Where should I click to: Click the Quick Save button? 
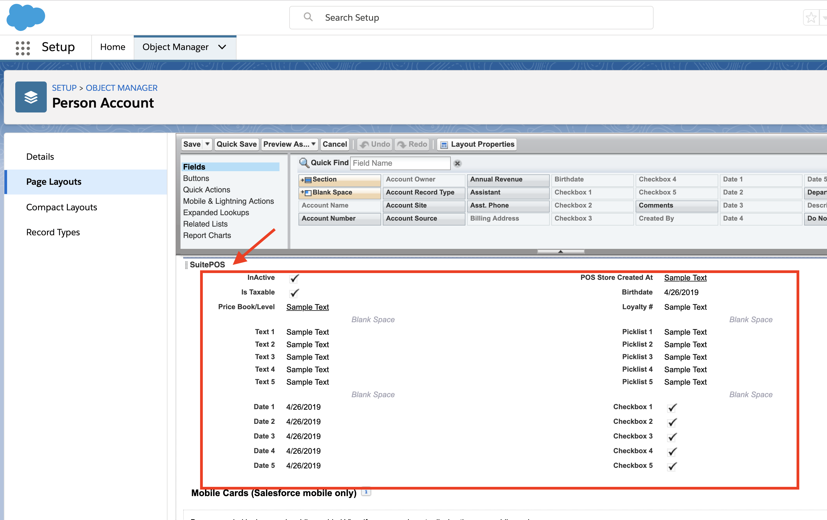[x=236, y=144]
